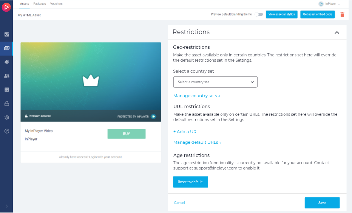Screen dimensions: 352x213
Task: Open the Assets image sidebar icon
Action: [x=6, y=48]
